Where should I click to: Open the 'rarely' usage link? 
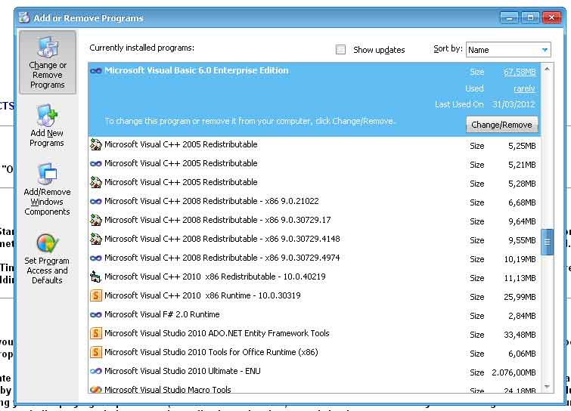pos(524,88)
